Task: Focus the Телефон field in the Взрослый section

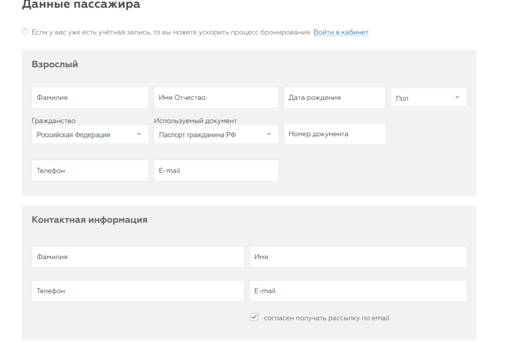Action: 90,170
